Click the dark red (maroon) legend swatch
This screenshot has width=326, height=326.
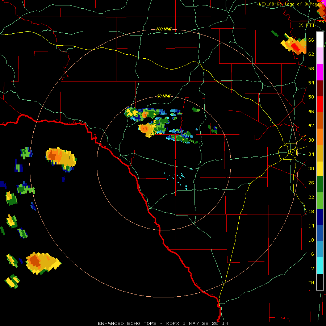(x=320, y=88)
